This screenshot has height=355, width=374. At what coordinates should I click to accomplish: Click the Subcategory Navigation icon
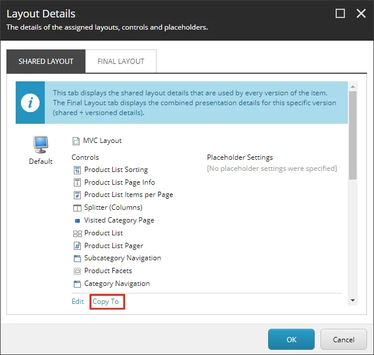(77, 259)
